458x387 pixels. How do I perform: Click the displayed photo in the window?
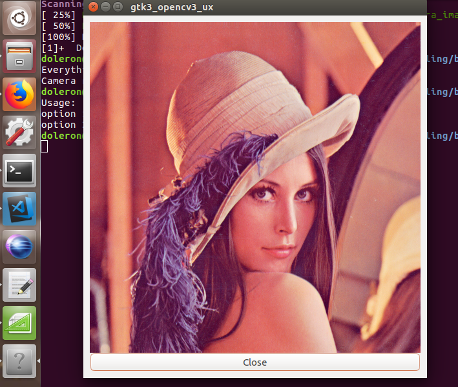[255, 187]
